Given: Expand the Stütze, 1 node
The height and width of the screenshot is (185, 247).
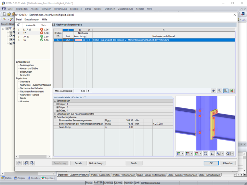Looking at the screenshot, I should click(58, 111).
